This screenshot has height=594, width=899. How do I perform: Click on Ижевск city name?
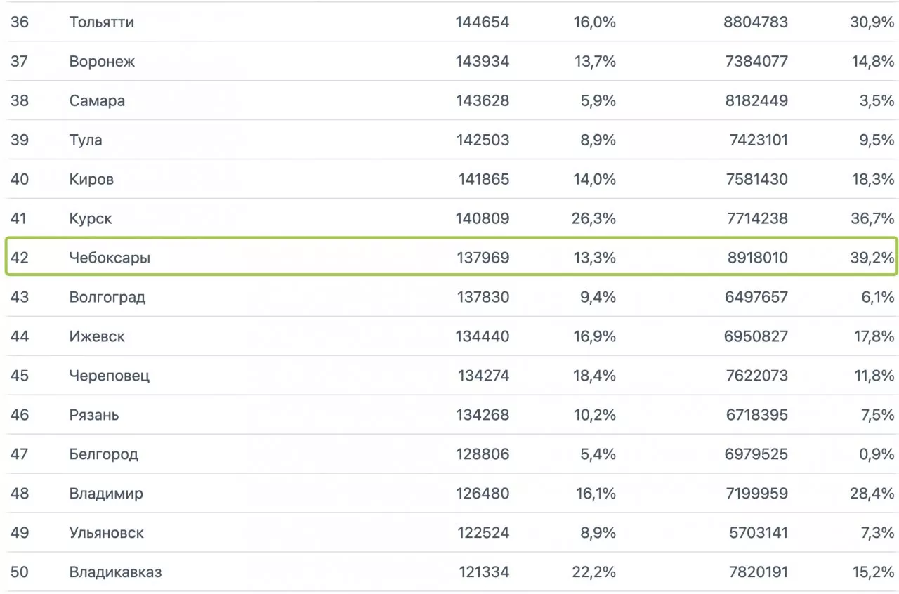(x=97, y=337)
